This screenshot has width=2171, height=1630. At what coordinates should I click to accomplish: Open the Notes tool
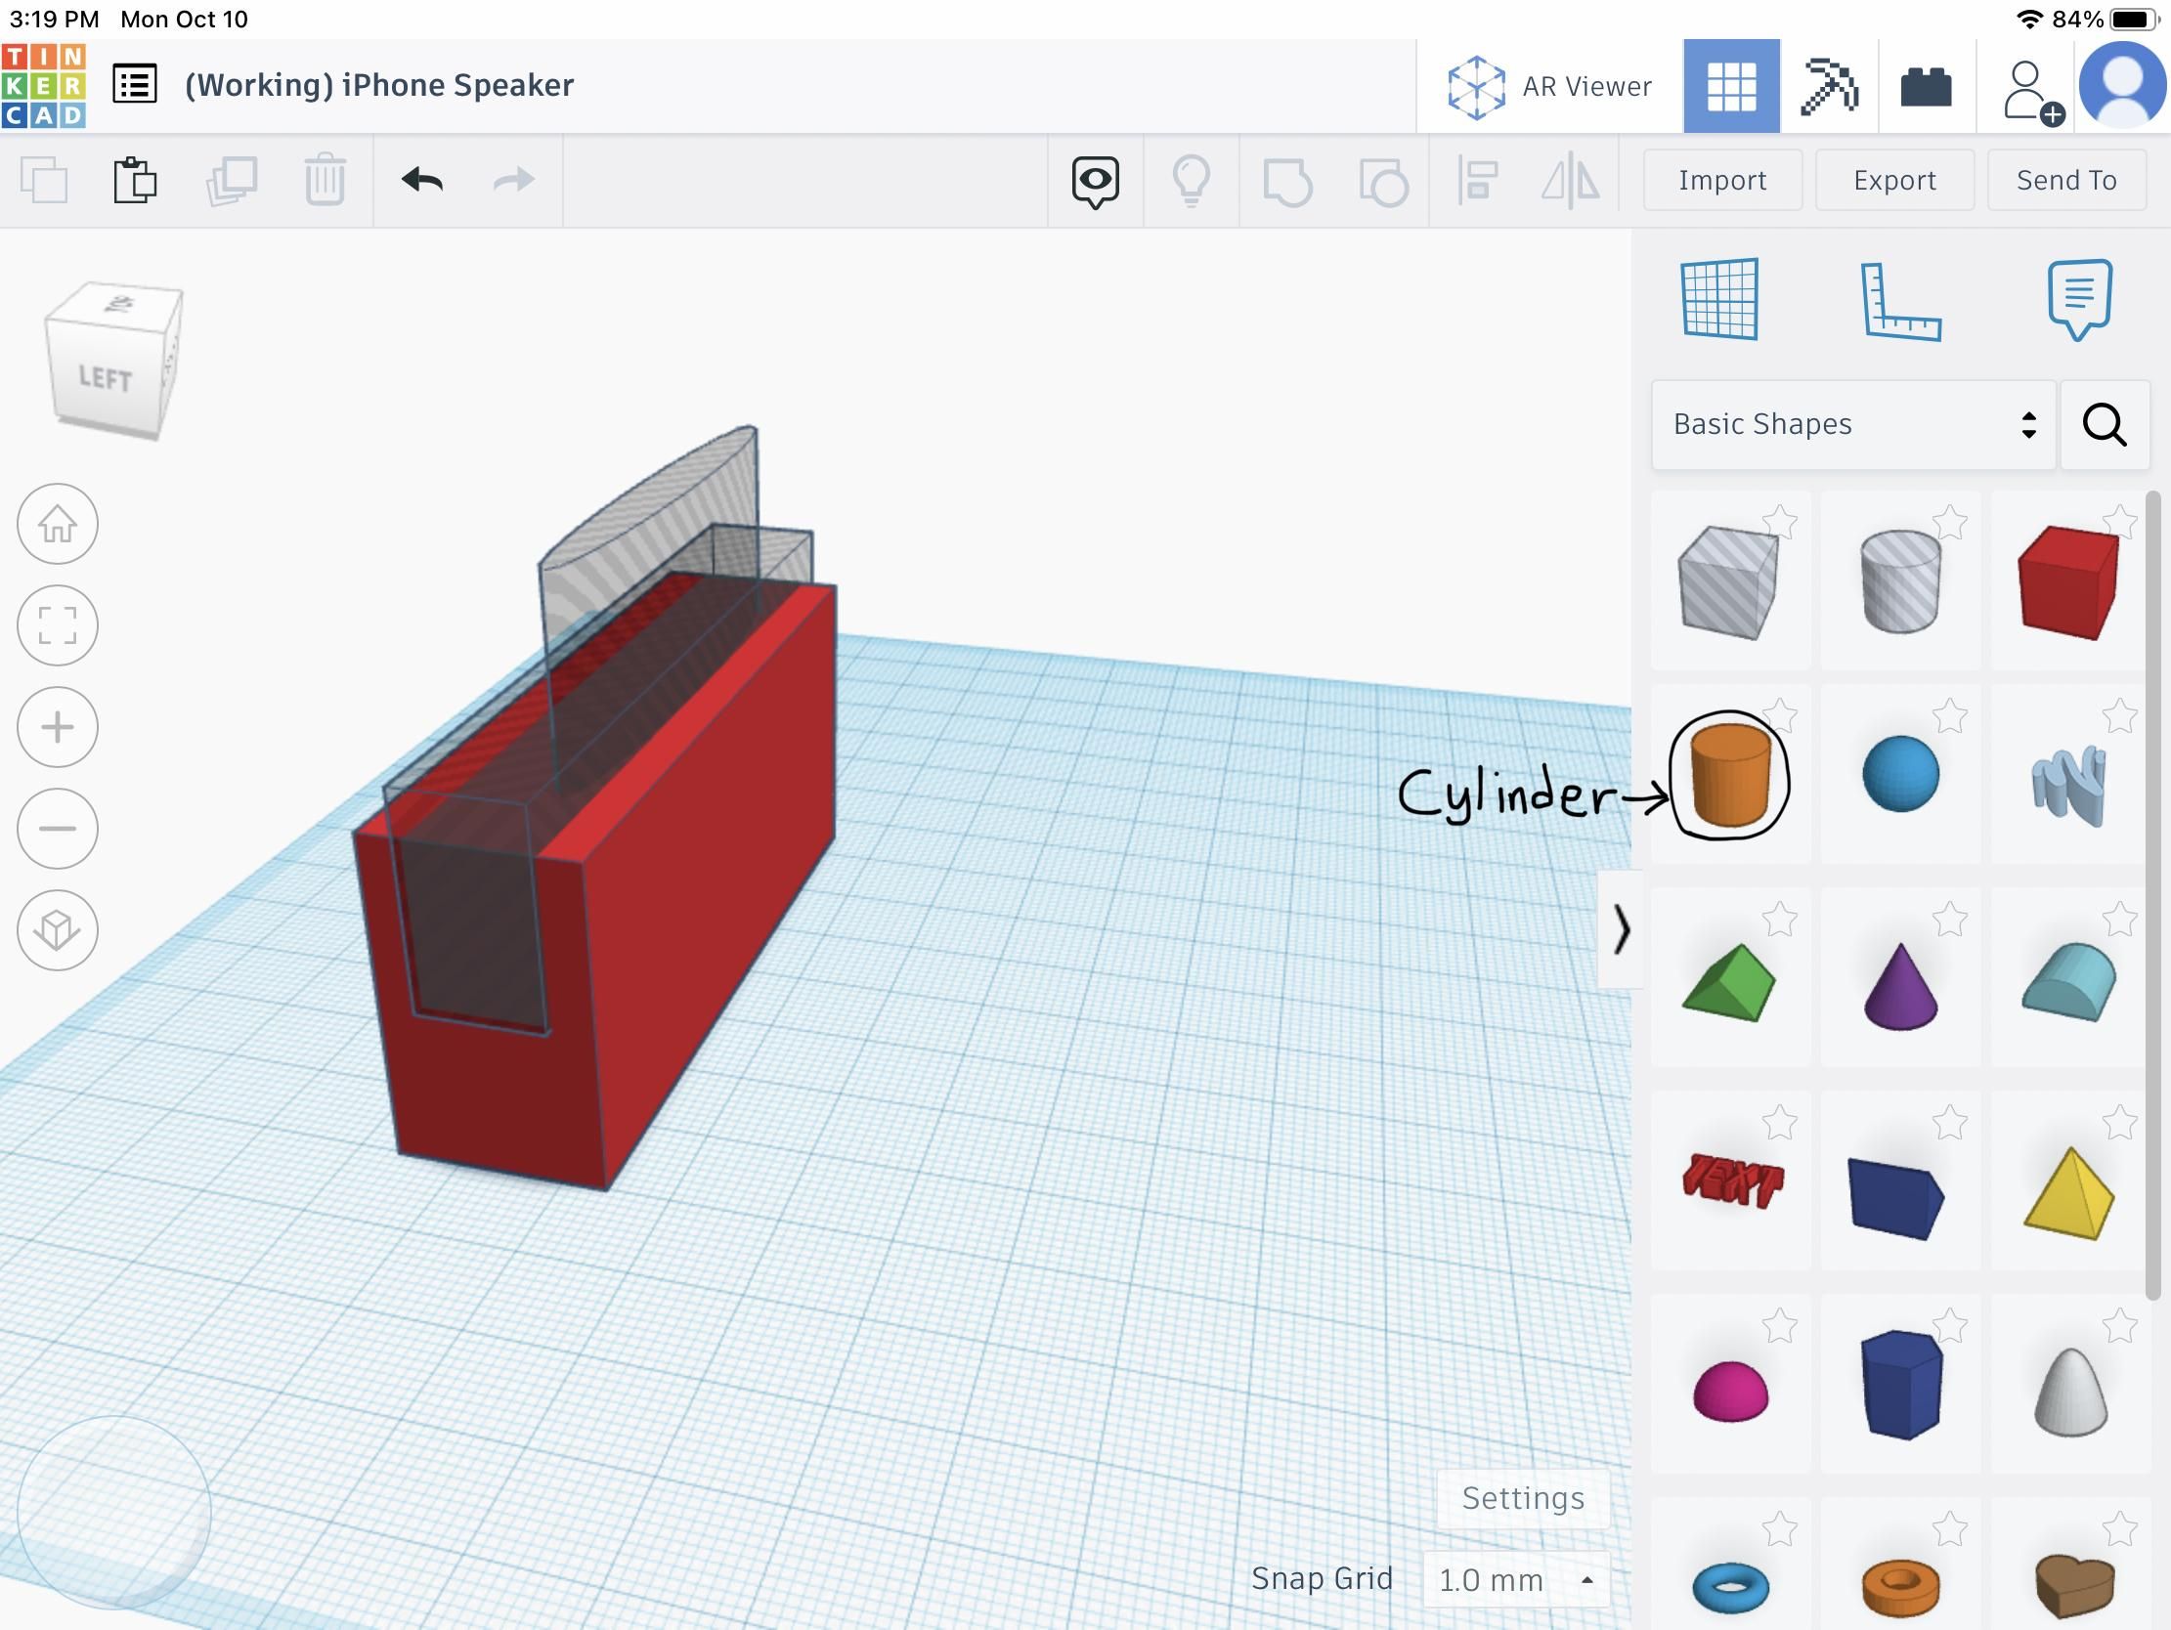point(2080,299)
